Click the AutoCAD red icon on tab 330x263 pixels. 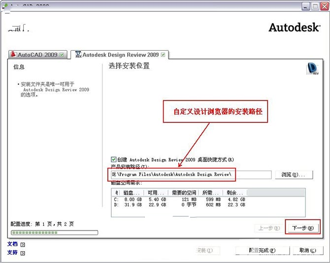pos(13,54)
